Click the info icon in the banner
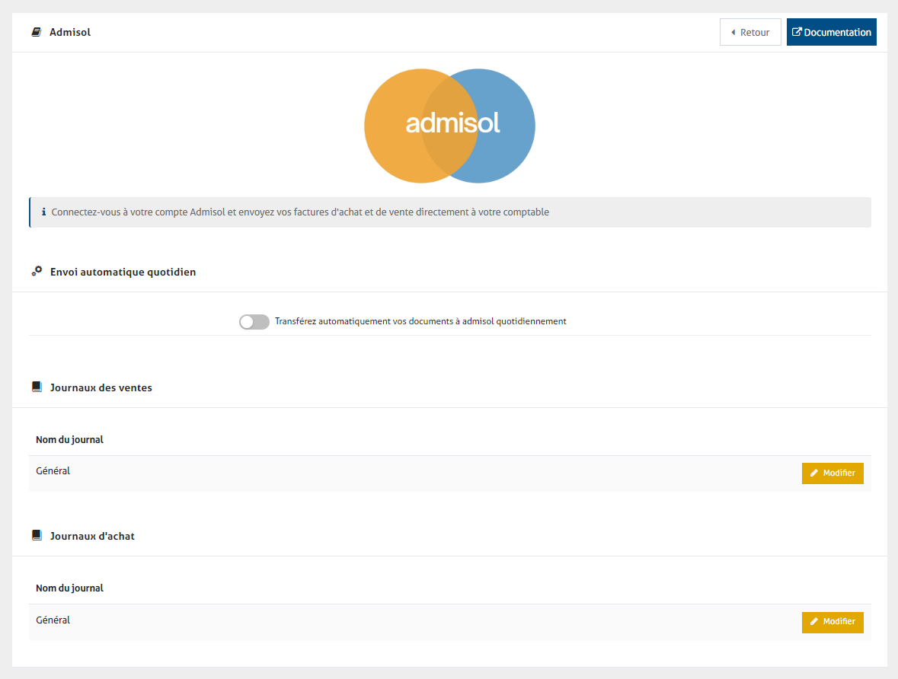 coord(43,212)
